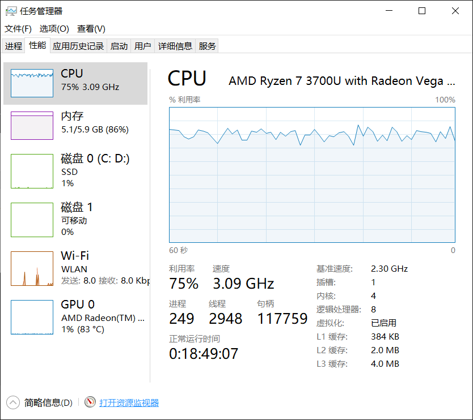Click the 打开资源监视器 link
The width and height of the screenshot is (473, 420).
[129, 403]
